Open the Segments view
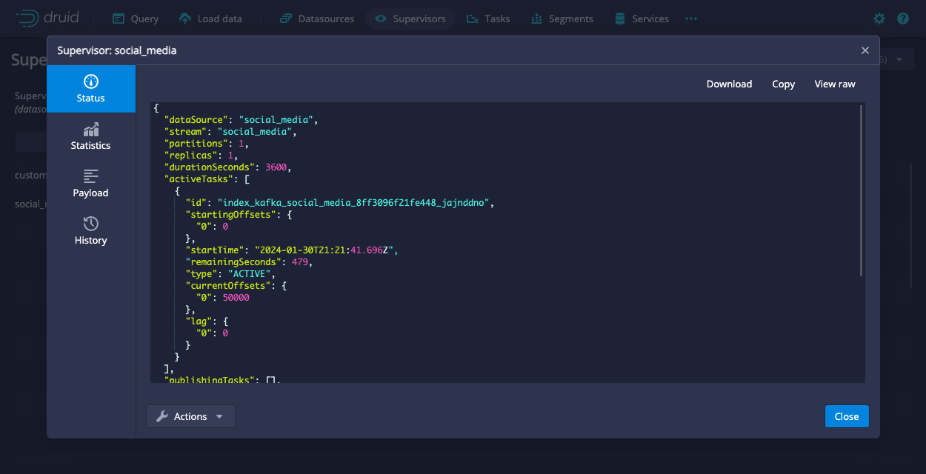This screenshot has width=926, height=474. coord(562,19)
